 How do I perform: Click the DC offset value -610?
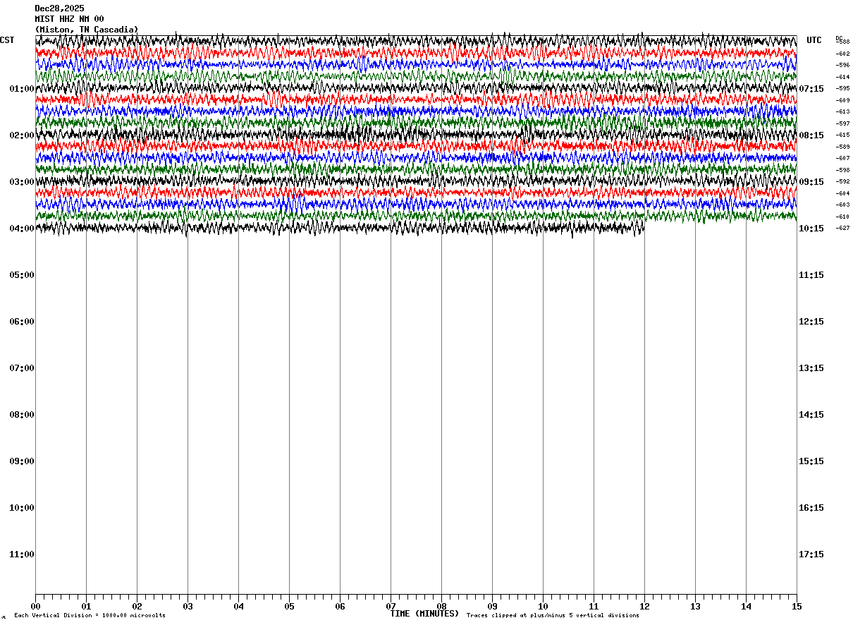(x=843, y=217)
